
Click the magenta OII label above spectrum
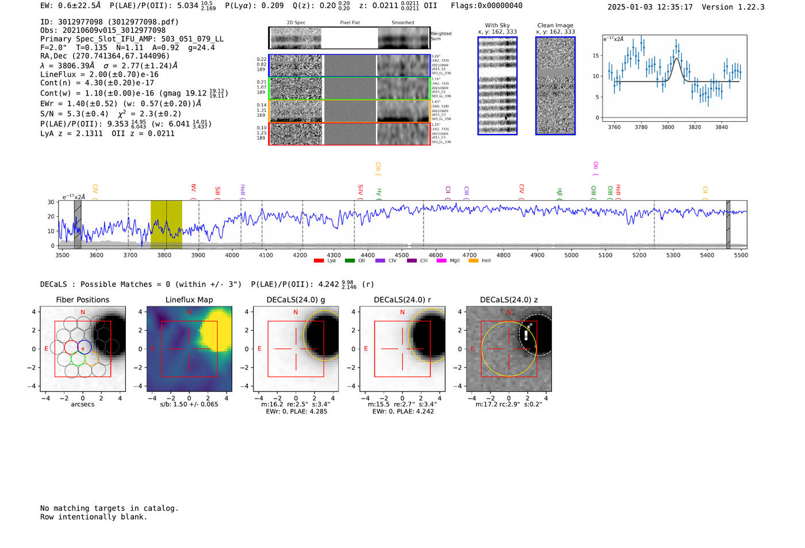[596, 168]
